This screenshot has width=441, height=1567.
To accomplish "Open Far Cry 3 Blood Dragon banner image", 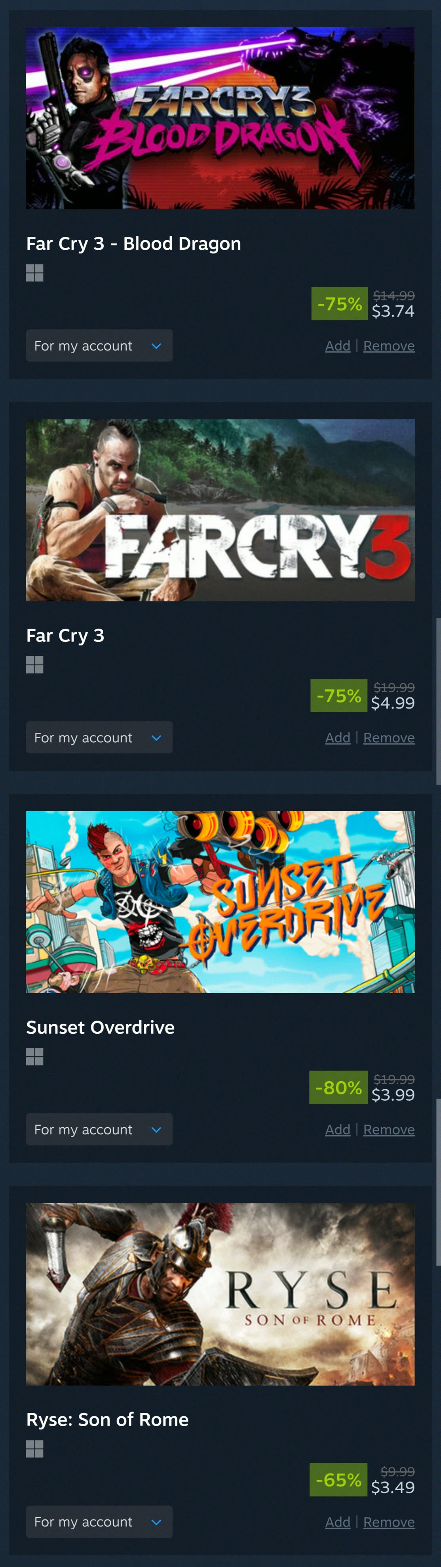I will click(x=220, y=118).
